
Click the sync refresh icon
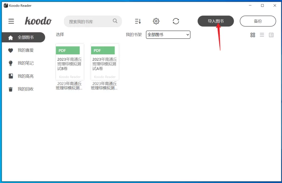(x=176, y=21)
